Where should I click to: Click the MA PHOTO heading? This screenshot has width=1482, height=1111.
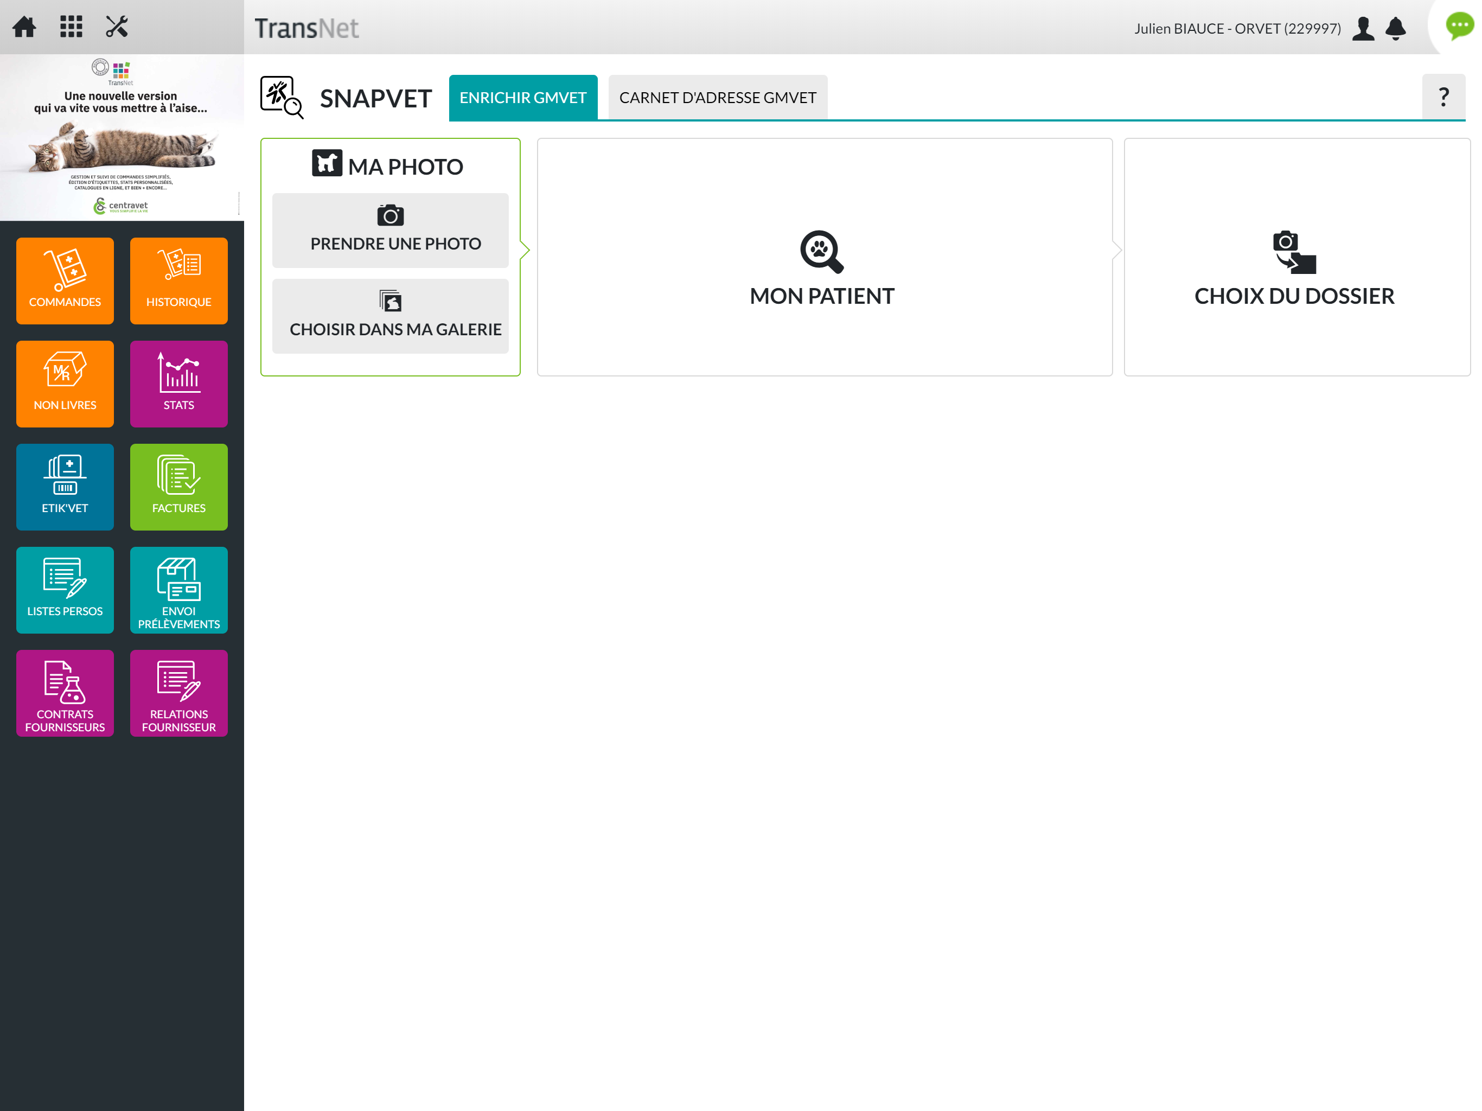(x=388, y=165)
